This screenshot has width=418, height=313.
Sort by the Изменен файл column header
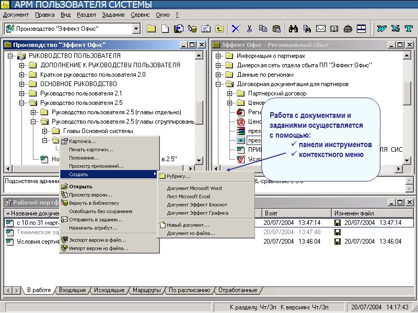(x=372, y=213)
